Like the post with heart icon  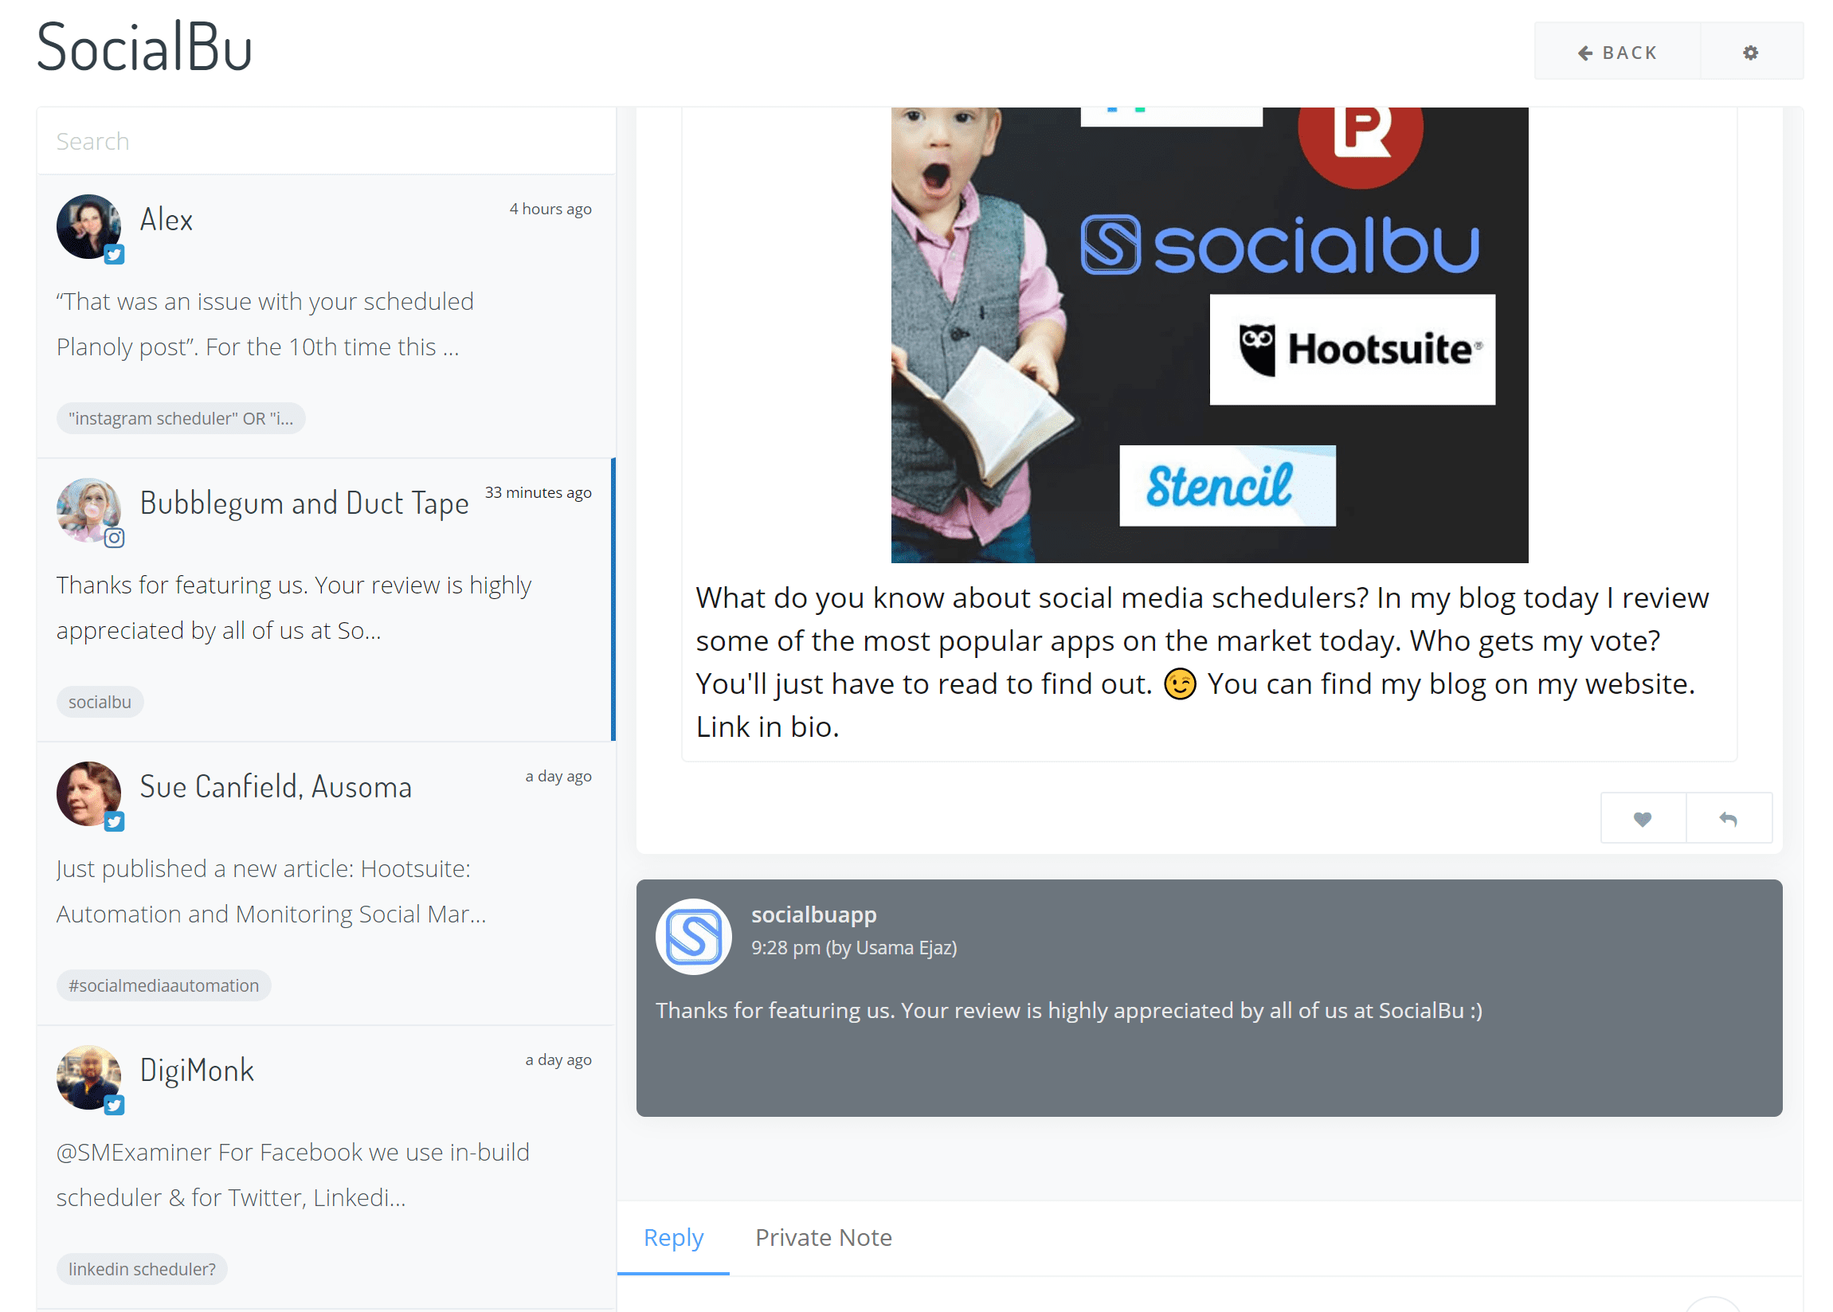click(x=1642, y=818)
